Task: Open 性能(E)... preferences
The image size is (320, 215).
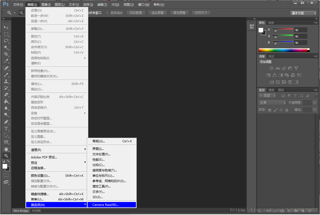Action: (112, 160)
